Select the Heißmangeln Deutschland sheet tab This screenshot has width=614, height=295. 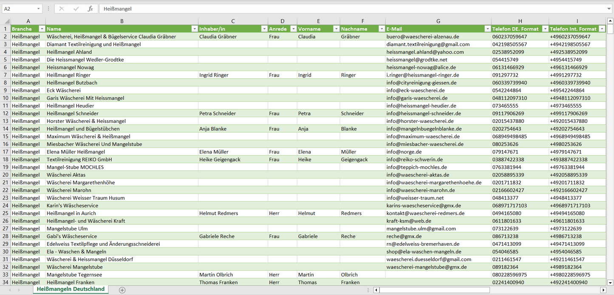(71, 289)
